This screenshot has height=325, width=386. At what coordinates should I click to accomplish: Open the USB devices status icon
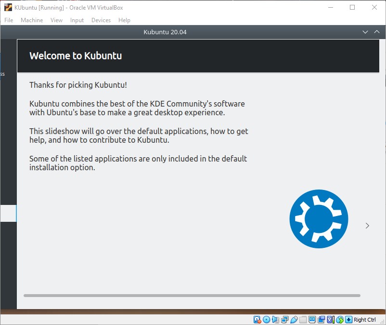click(x=294, y=320)
